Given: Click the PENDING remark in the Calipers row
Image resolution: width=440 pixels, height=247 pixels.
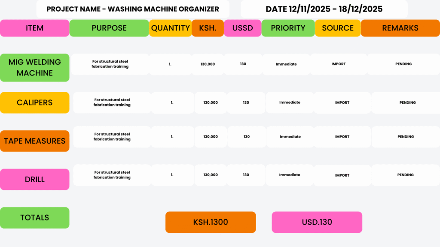Looking at the screenshot, I should click(x=407, y=102).
